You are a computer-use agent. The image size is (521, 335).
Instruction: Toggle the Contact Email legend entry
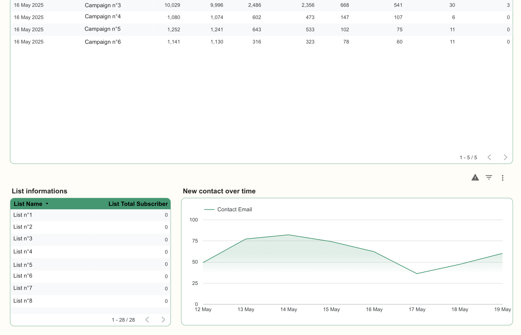click(x=234, y=210)
